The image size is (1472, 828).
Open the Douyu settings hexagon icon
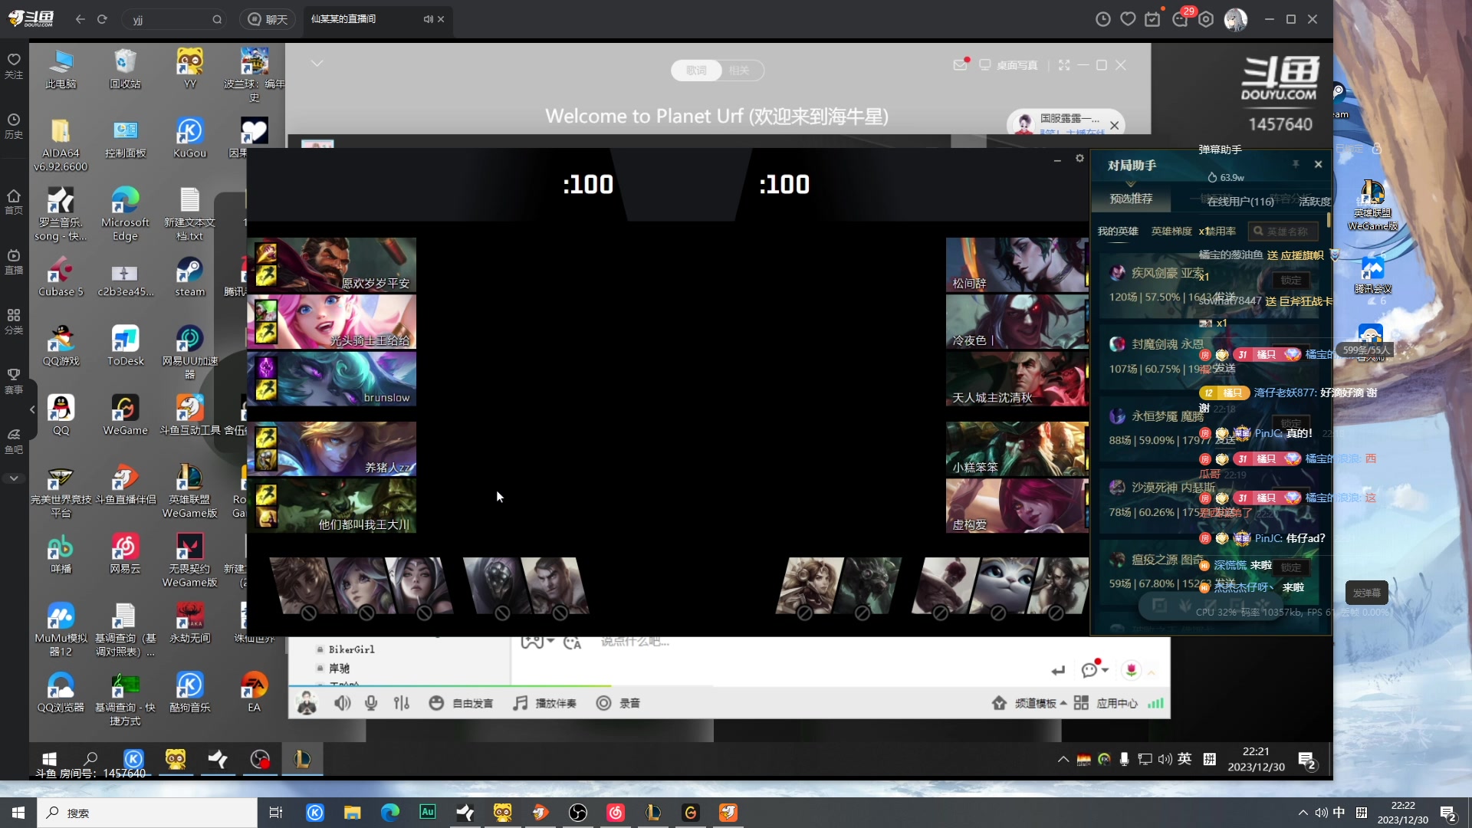point(1206,19)
